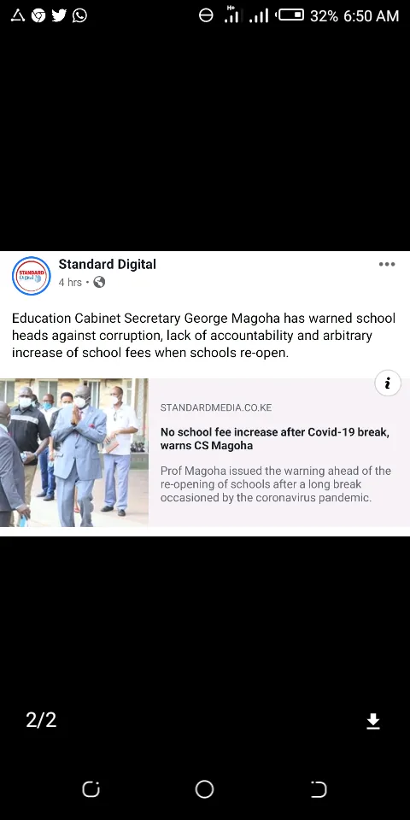Tap the Chrome notification icon
410x820 pixels.
(x=38, y=15)
